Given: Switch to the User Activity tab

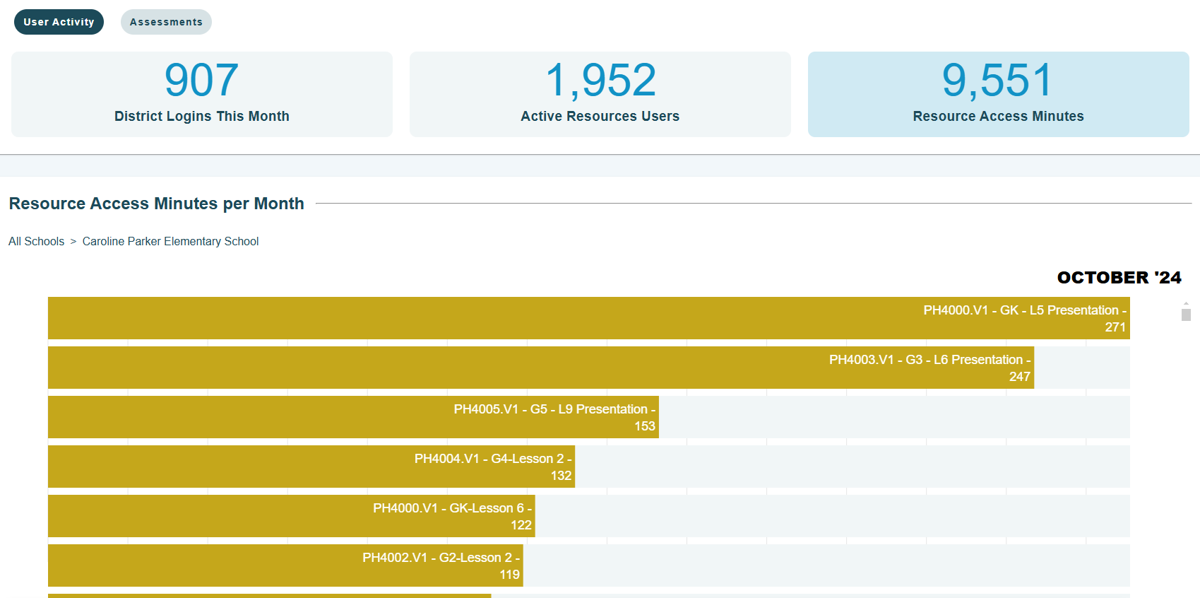Looking at the screenshot, I should pos(59,22).
